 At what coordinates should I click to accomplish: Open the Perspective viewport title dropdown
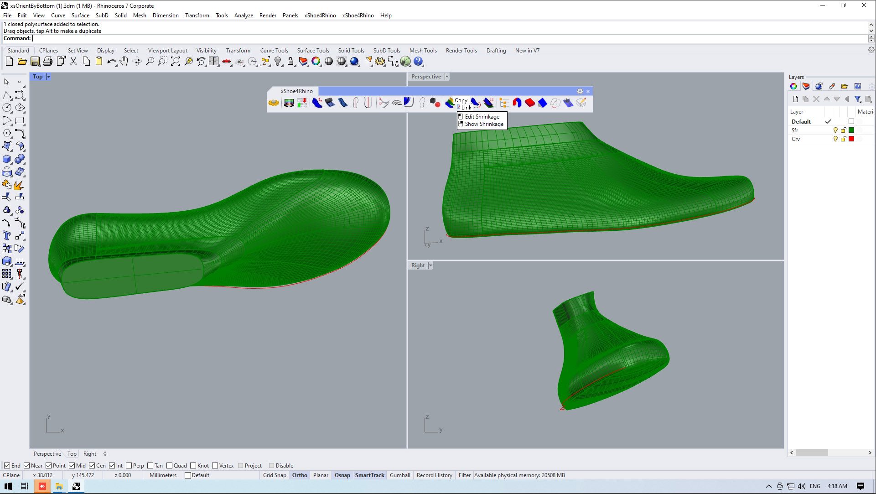[447, 77]
